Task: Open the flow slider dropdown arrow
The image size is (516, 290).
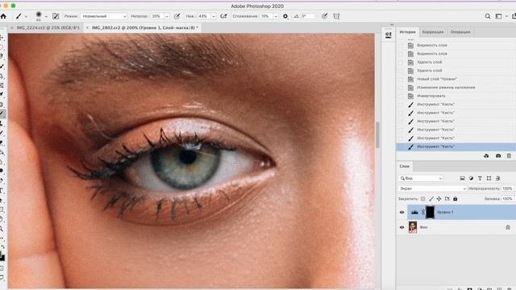Action: point(213,16)
